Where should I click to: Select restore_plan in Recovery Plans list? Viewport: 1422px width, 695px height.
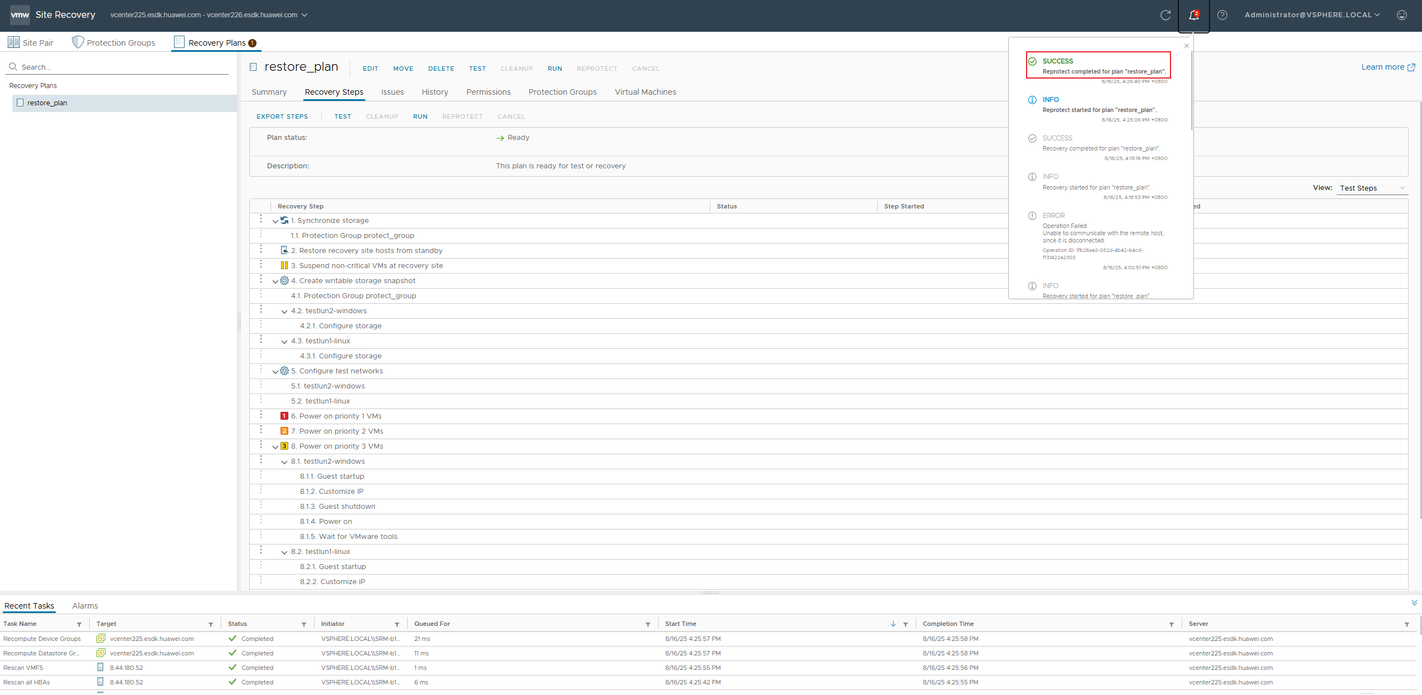[125, 103]
